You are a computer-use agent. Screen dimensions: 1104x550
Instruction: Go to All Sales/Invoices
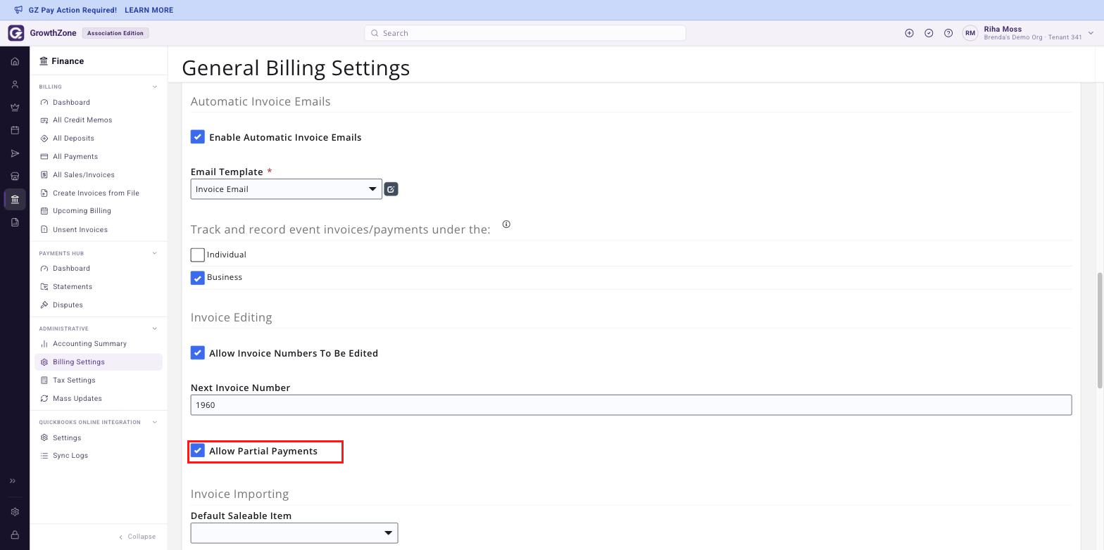83,175
